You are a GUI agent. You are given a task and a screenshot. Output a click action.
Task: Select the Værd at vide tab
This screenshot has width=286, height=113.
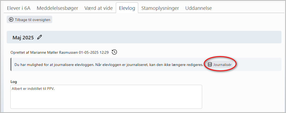coord(99,8)
